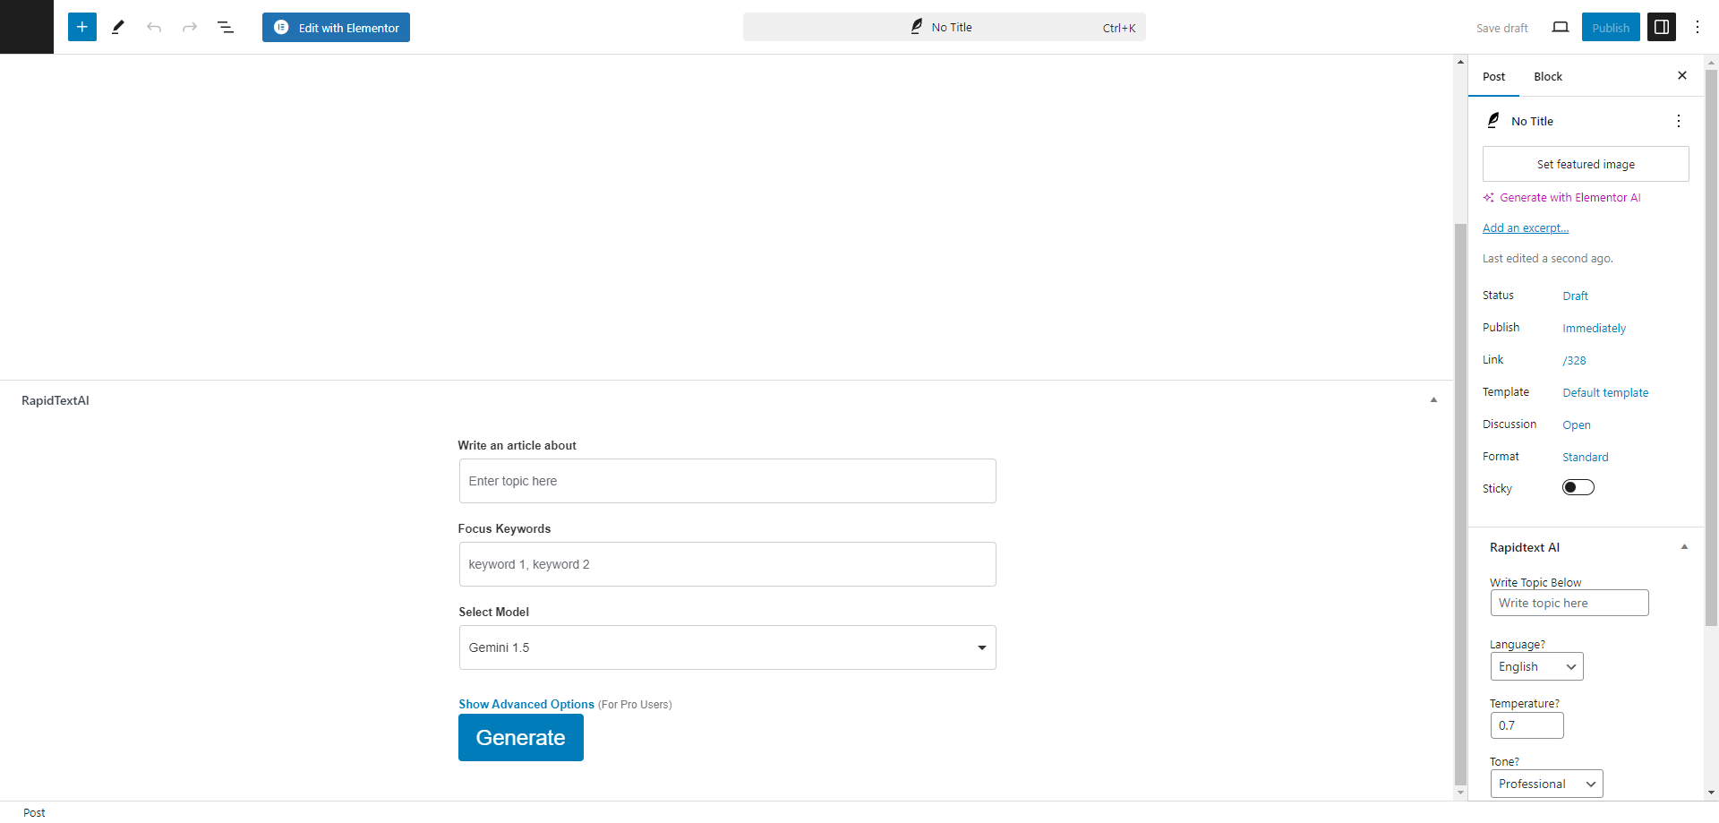This screenshot has width=1719, height=823.
Task: Click the Post breadcrumb in footer
Action: tap(34, 812)
